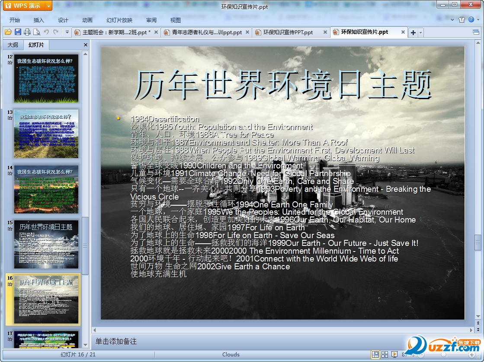Click the Save floppy disk icon

(x=18, y=32)
